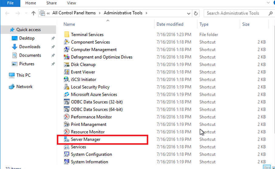
Task: Switch to the Share ribbon tab
Action: point(51,3)
